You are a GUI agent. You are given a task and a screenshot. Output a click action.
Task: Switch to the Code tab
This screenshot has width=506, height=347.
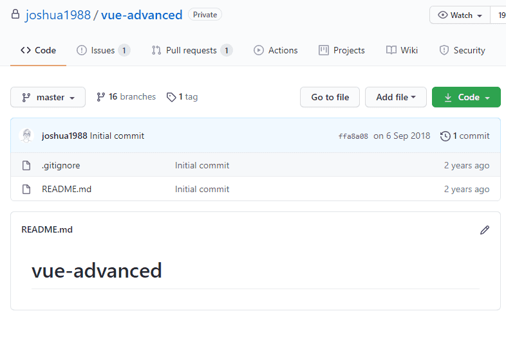(x=38, y=50)
